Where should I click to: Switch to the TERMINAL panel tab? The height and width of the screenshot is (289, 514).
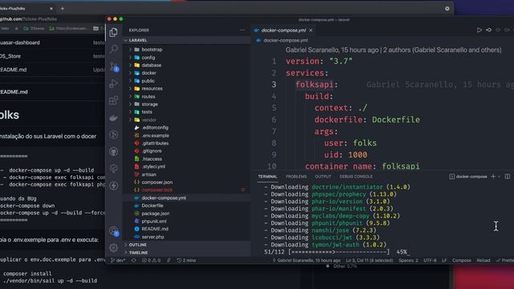tap(267, 177)
